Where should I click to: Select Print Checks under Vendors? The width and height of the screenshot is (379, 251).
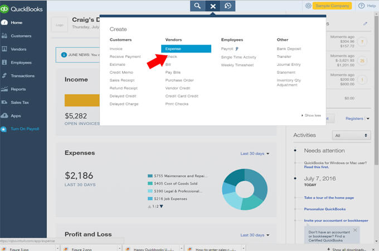(177, 104)
